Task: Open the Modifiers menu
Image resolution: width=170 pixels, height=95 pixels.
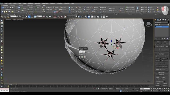Action: (31, 3)
